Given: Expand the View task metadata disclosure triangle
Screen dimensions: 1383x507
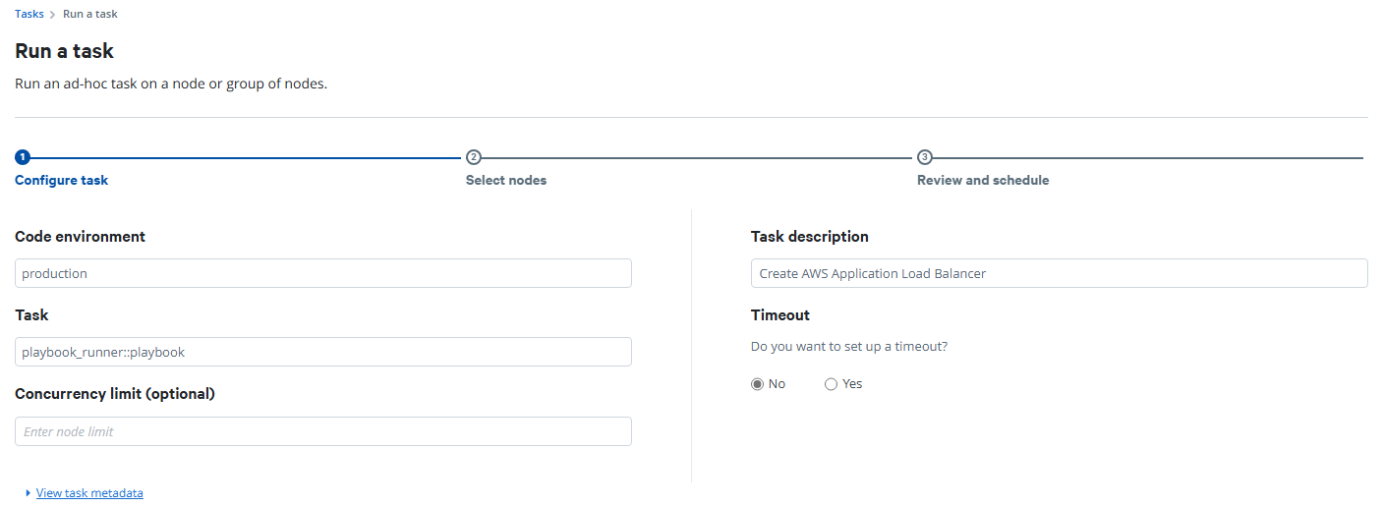Looking at the screenshot, I should pyautogui.click(x=29, y=493).
